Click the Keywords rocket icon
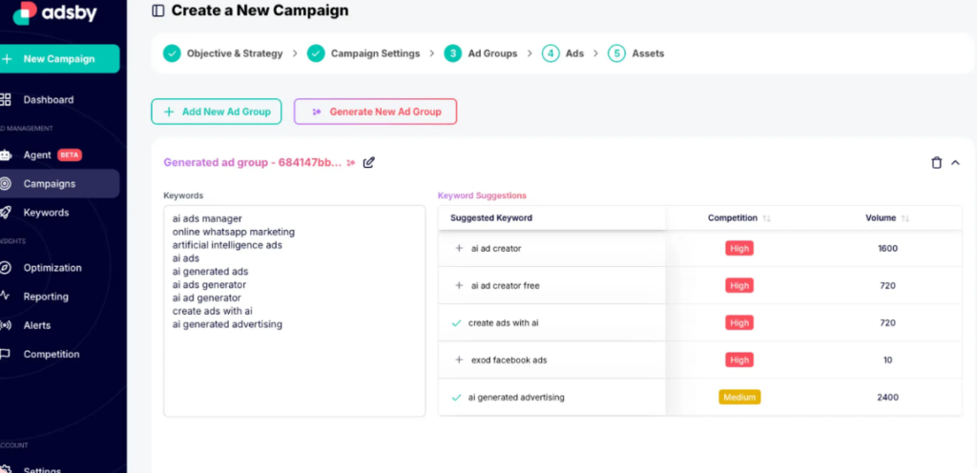The image size is (977, 473). [6, 213]
